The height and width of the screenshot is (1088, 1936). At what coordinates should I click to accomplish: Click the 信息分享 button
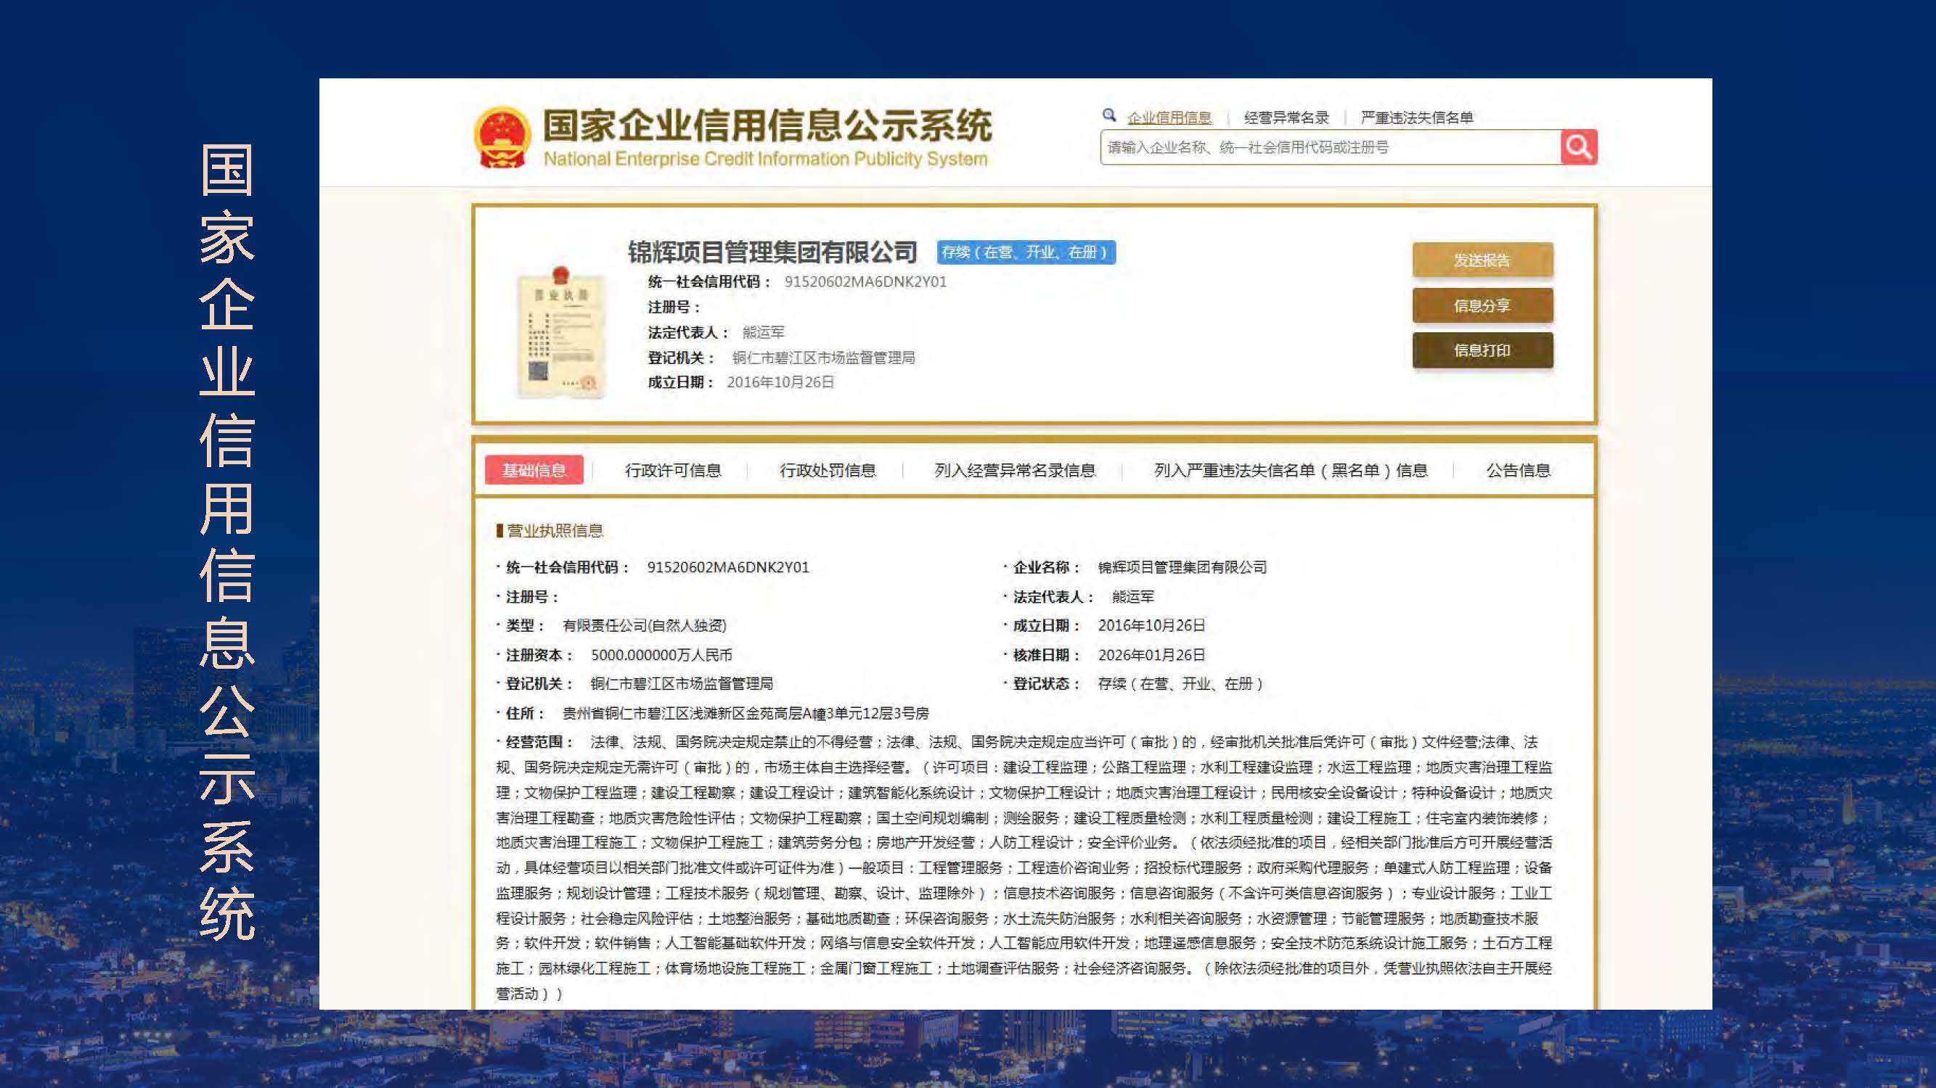(x=1482, y=305)
